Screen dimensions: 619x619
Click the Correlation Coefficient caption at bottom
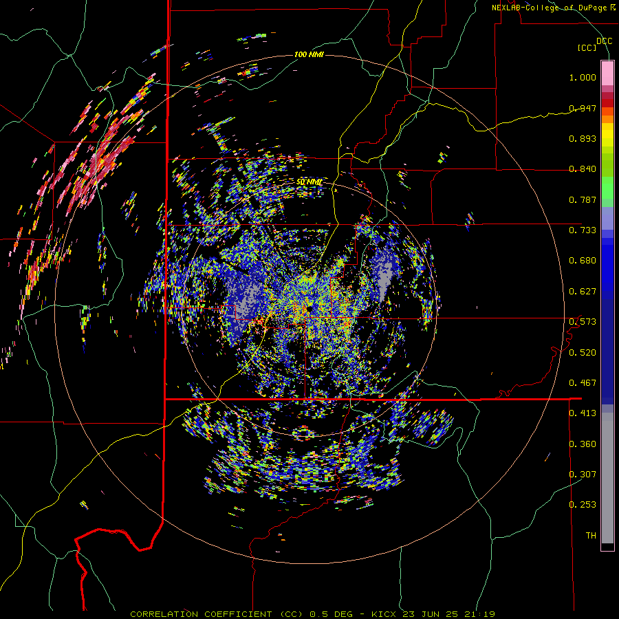pyautogui.click(x=312, y=614)
